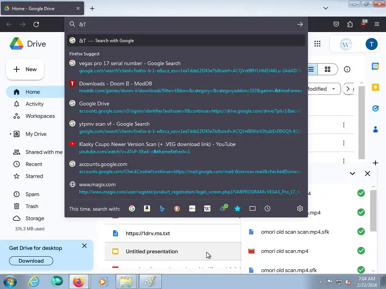Image resolution: width=386 pixels, height=289 pixels.
Task: Expand the My Drive tree arrow
Action: (10, 134)
